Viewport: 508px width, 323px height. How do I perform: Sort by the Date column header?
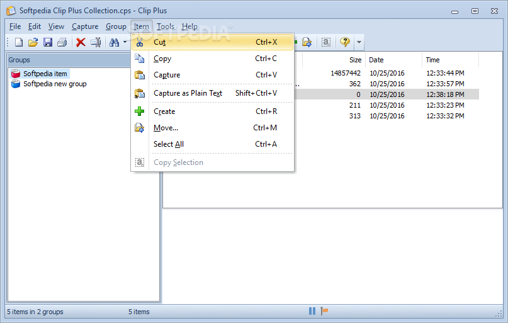pyautogui.click(x=393, y=60)
